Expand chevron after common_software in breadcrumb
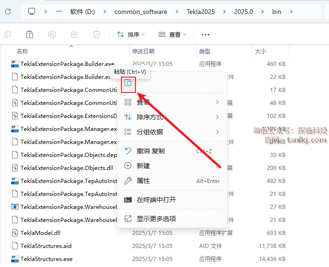The height and width of the screenshot is (267, 329). (177, 12)
